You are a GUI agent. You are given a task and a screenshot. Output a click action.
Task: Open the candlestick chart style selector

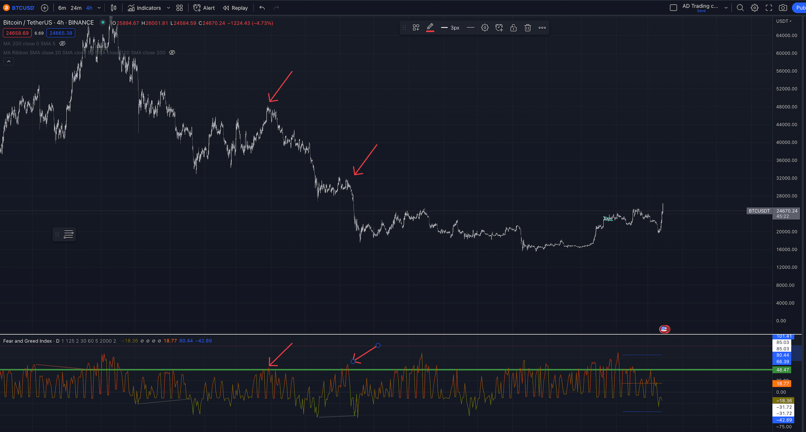[x=113, y=8]
